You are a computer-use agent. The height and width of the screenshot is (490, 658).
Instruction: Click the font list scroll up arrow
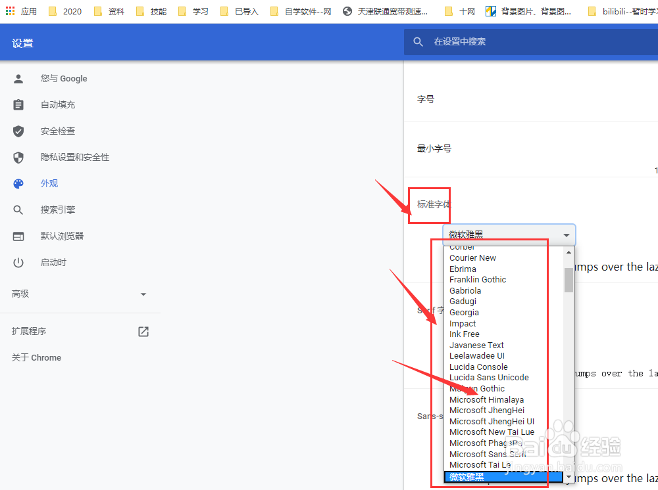(x=569, y=252)
